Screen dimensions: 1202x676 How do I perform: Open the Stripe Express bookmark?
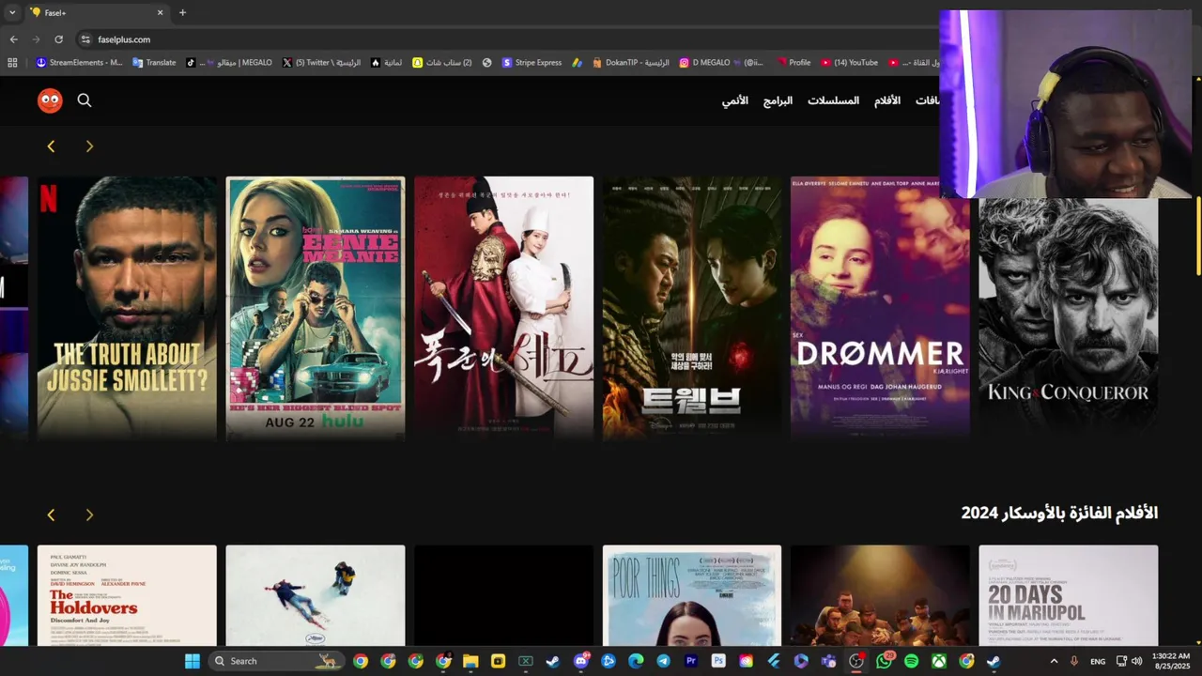(x=532, y=63)
